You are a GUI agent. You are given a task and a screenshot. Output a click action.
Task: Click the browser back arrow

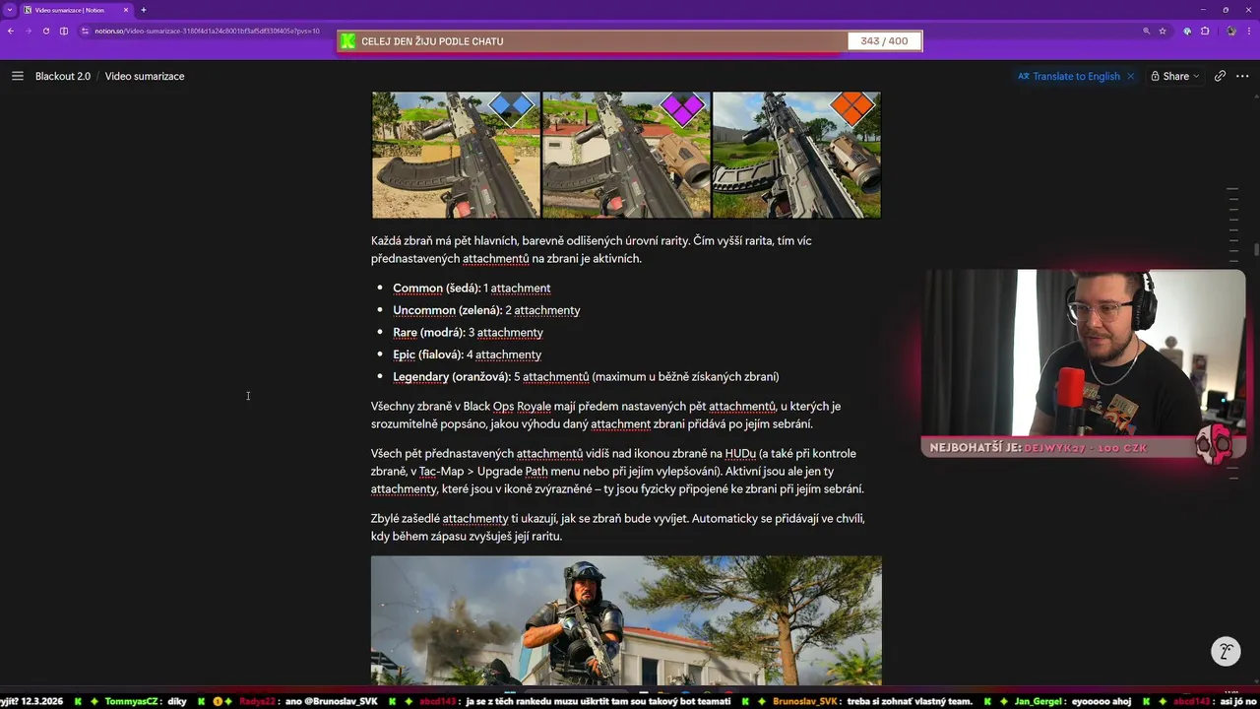click(11, 31)
